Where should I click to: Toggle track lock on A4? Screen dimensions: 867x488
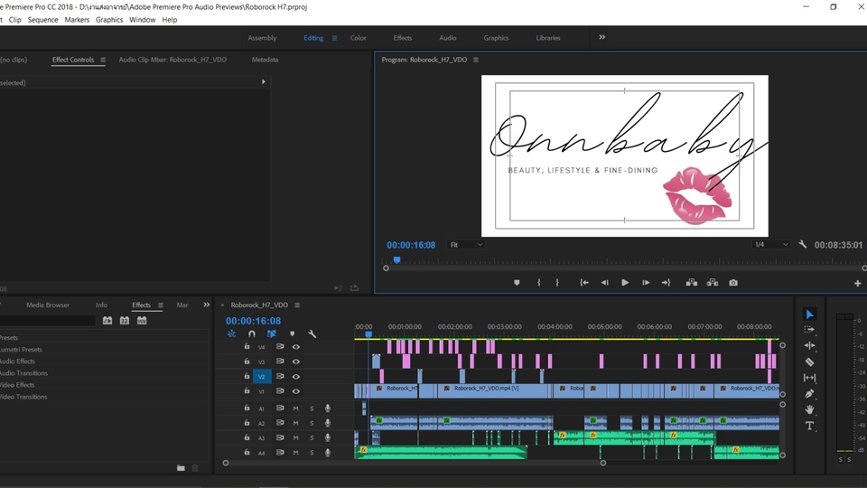point(247,452)
